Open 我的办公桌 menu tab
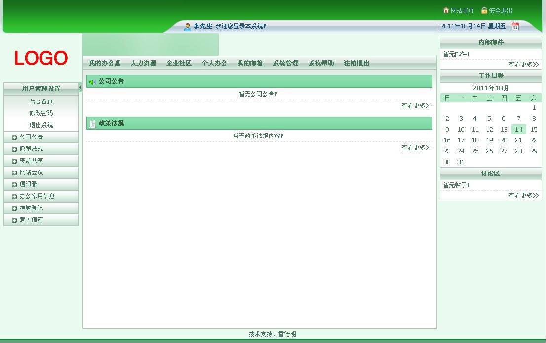Screen dimensions: 546x343 tap(105, 63)
